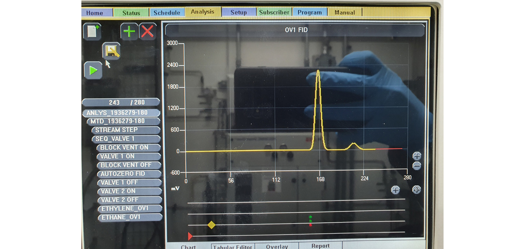Select ETHYLENE_OV1 peak item
525x249 pixels.
click(x=130, y=208)
